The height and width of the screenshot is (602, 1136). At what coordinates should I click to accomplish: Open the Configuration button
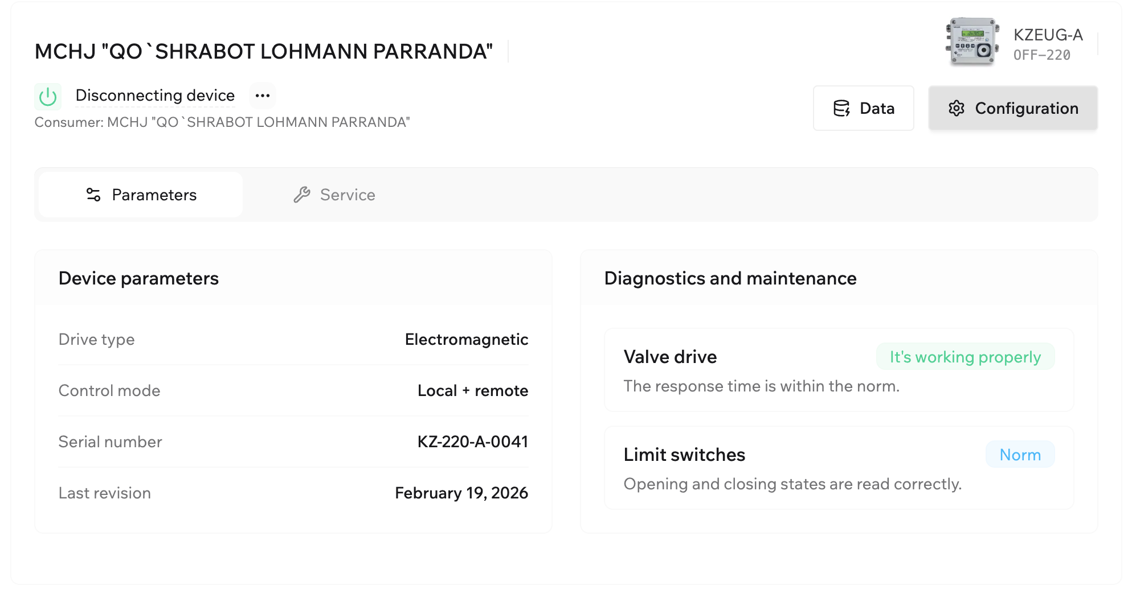point(1012,108)
